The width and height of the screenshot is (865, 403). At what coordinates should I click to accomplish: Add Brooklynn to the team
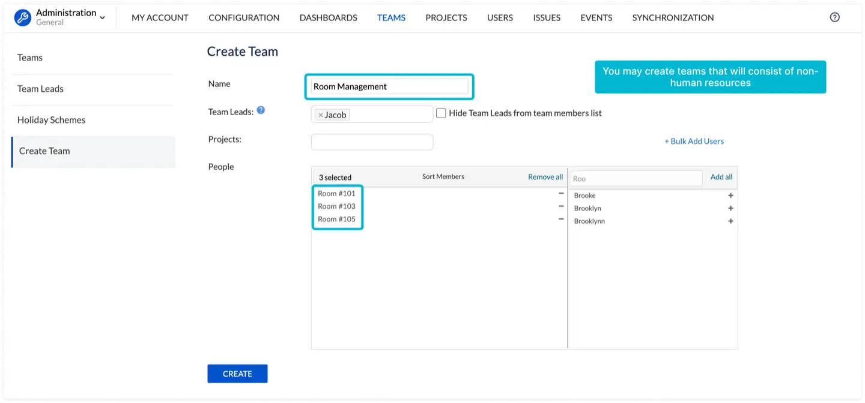(730, 221)
